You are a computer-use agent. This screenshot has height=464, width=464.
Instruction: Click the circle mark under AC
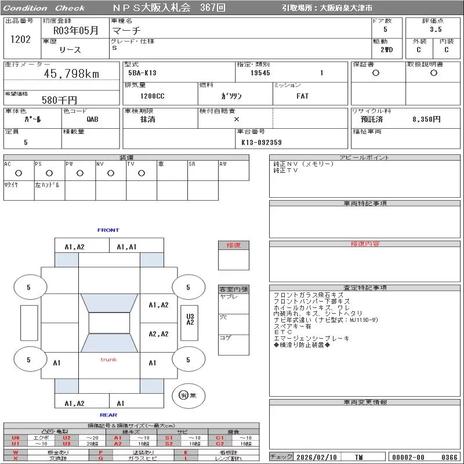tap(19, 173)
